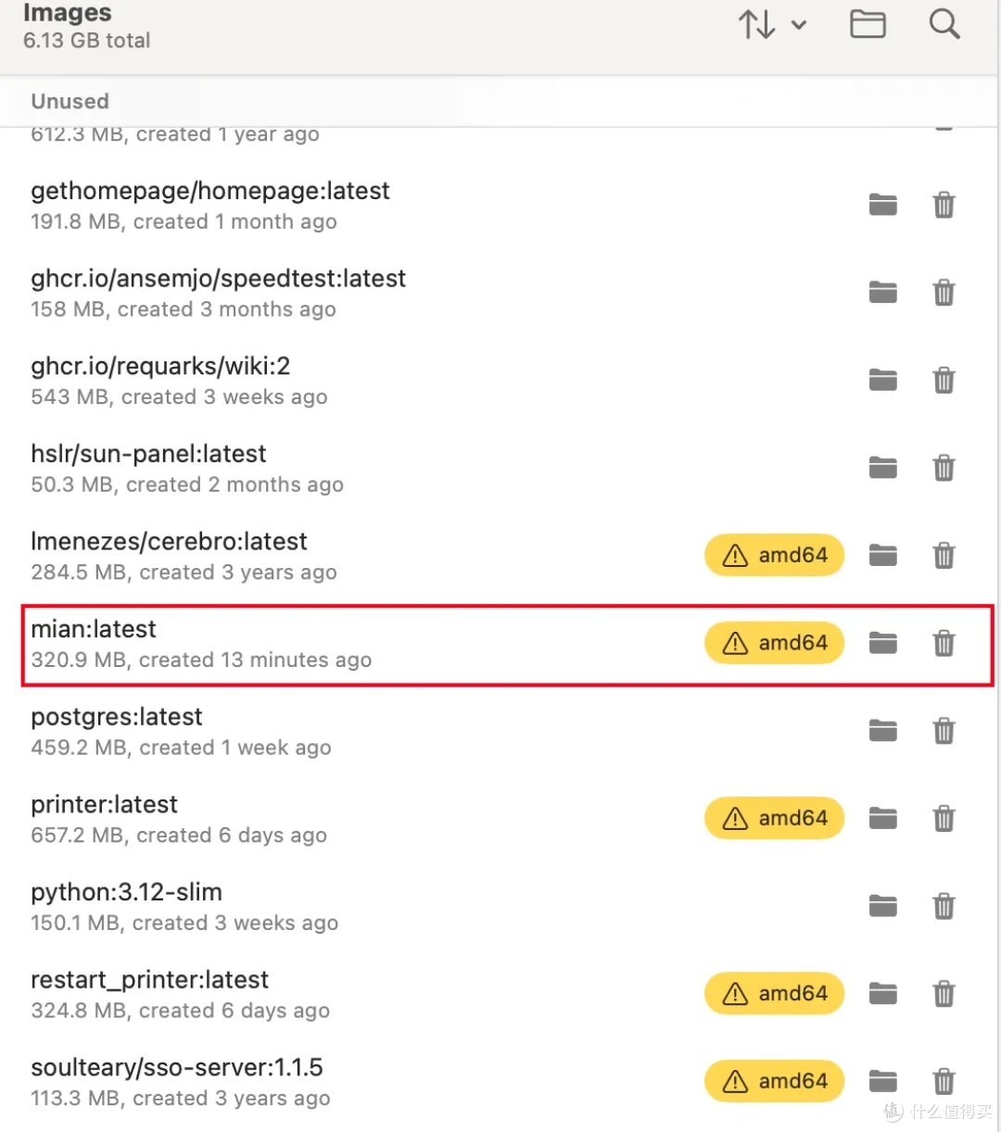The image size is (1001, 1132).
Task: Click the image folder icon in header
Action: pos(868,24)
